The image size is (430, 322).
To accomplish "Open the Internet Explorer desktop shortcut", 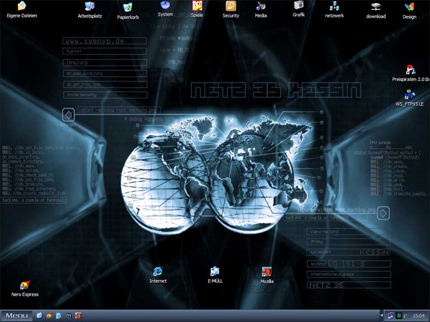I will pyautogui.click(x=158, y=275).
